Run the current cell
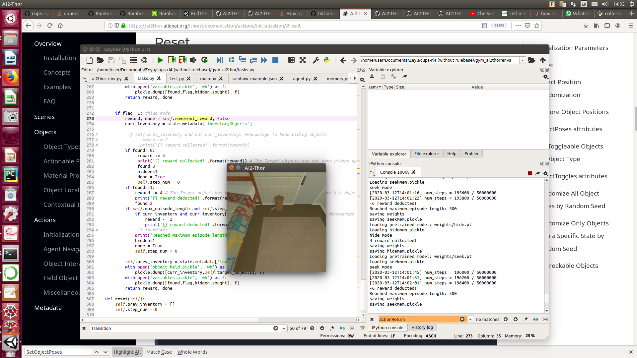Screen dimensions: 637x358 (172, 60)
